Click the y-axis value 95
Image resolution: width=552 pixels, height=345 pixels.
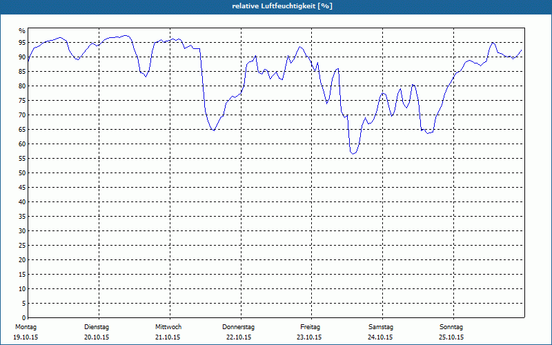pos(22,43)
